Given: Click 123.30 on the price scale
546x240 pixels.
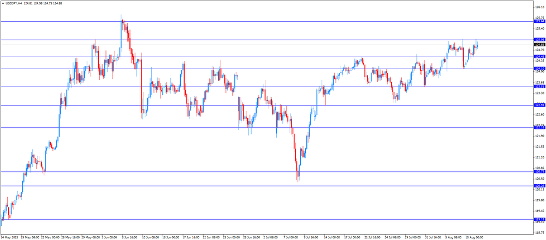Looking at the screenshot, I should (540, 93).
